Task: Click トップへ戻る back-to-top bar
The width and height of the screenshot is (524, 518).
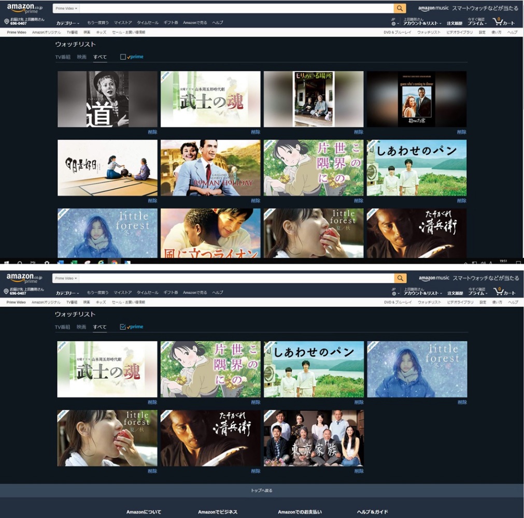Action: (x=262, y=491)
